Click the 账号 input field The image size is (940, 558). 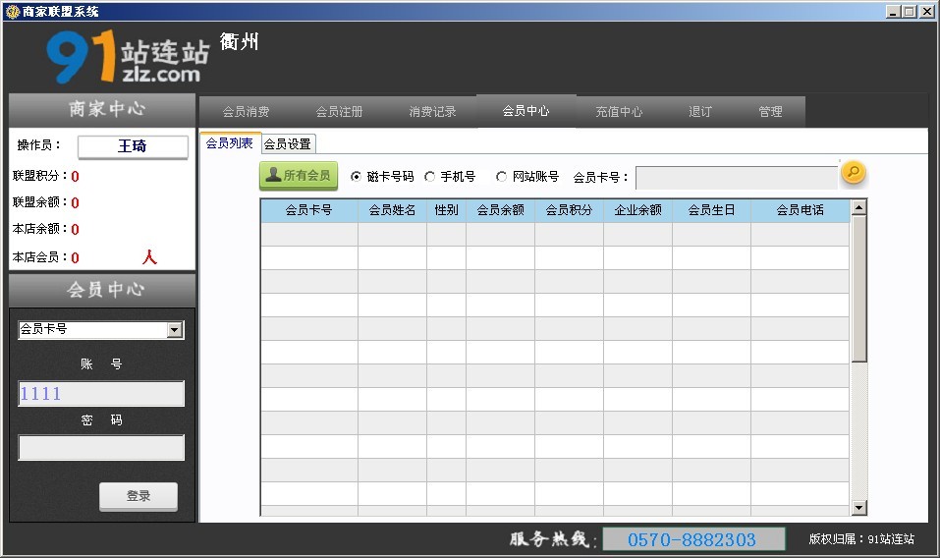coord(101,394)
